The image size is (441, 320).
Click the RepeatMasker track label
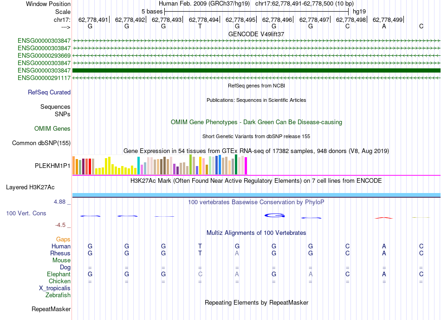[51, 309]
